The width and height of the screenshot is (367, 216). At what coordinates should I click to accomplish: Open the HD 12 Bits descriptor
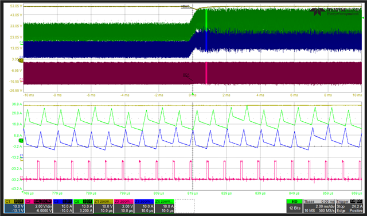pos(294,206)
